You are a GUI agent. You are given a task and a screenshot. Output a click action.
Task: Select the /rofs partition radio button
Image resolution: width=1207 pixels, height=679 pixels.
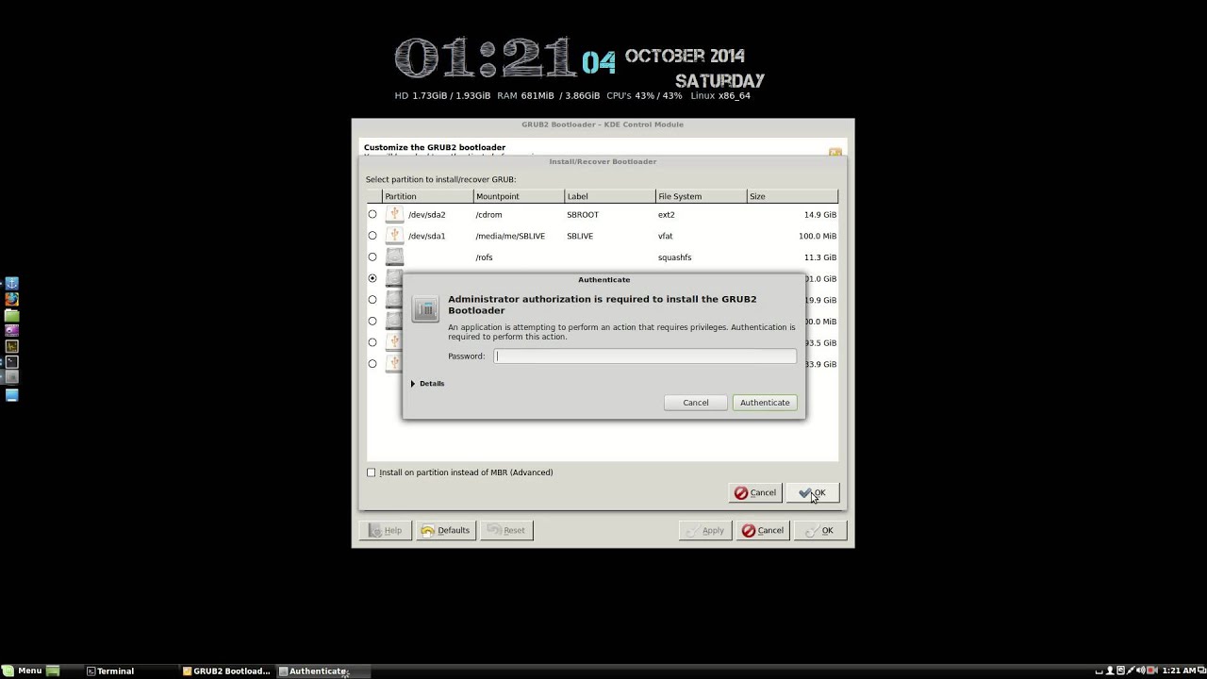pos(372,257)
